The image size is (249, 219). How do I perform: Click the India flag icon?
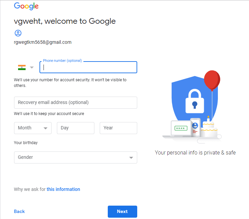tap(22, 67)
